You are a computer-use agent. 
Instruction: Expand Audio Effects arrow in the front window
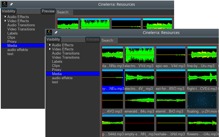click(50, 45)
